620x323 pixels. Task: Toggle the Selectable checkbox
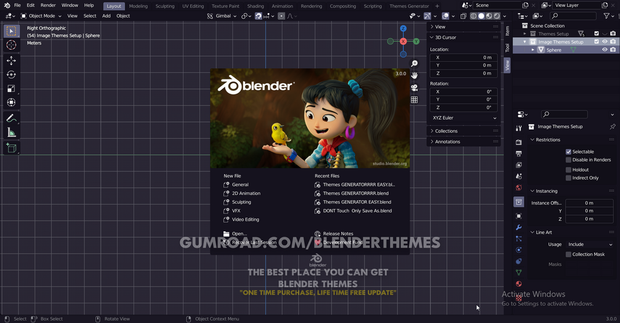click(568, 152)
